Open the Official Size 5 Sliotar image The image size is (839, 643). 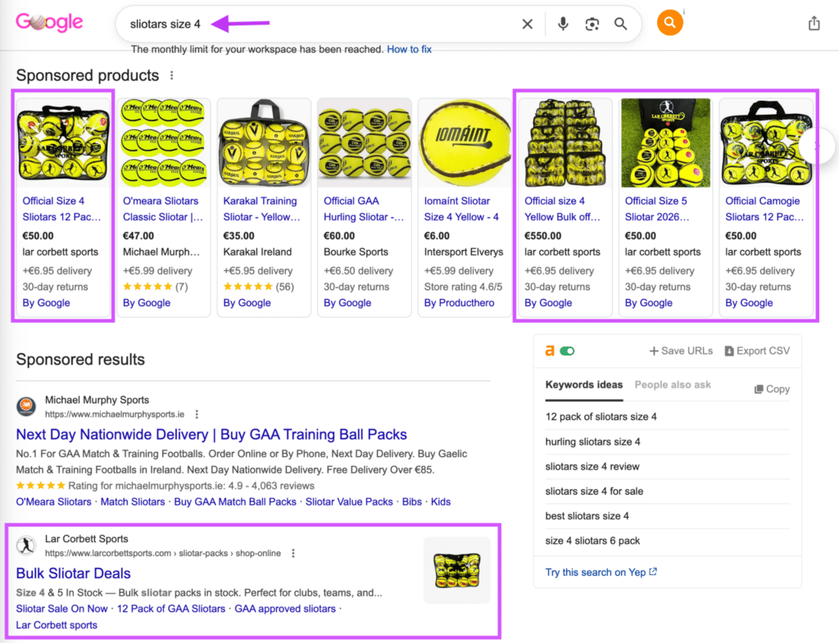coord(665,143)
